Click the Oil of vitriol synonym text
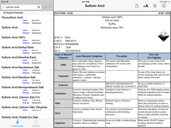The width and height of the screenshot is (171, 128). coord(112,20)
